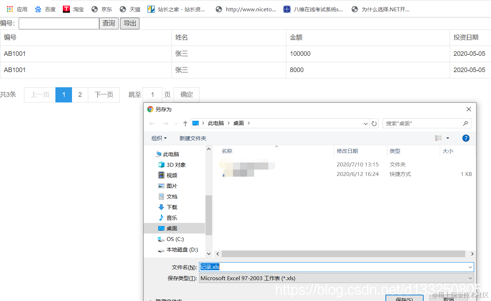Click the table cell with amount 8000
Viewport: 491px width, 301px height.
(x=368, y=70)
